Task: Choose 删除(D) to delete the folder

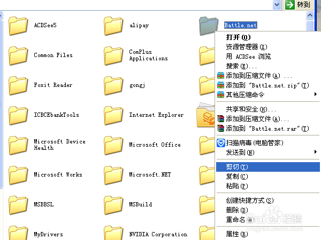Action: tap(268, 210)
